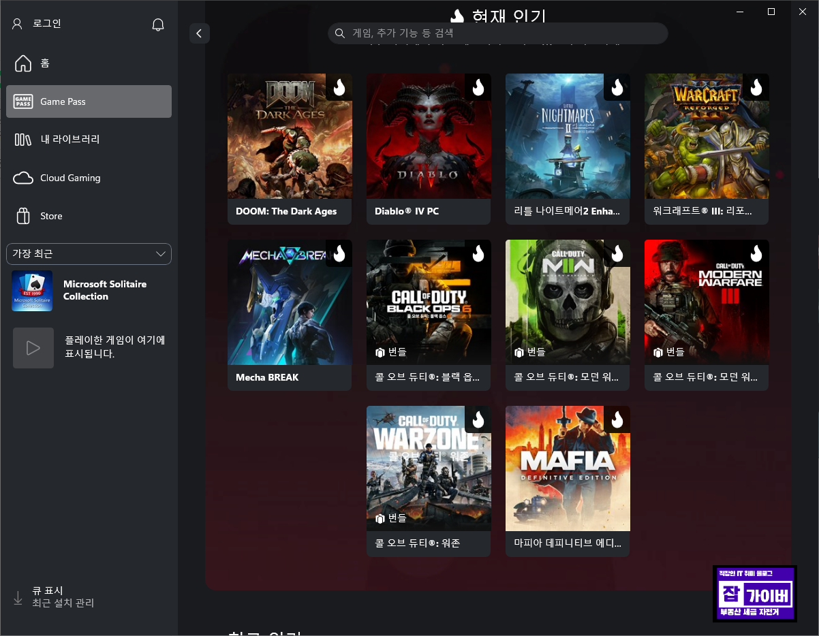Open the Call of Duty Warzone cover

pos(429,468)
